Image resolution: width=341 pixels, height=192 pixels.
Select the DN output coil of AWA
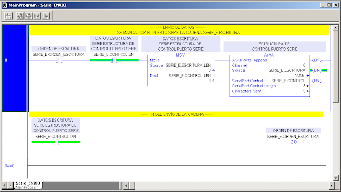pos(317,70)
